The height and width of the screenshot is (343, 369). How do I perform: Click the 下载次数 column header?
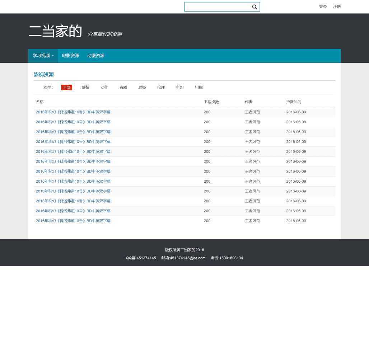click(x=211, y=102)
